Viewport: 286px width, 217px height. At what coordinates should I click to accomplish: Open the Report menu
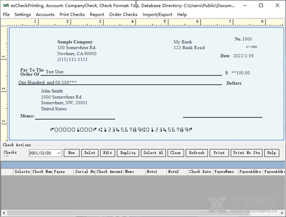point(97,14)
